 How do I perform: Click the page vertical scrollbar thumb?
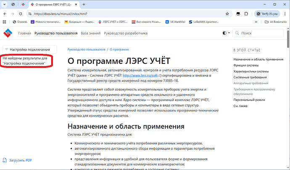pos(288,39)
